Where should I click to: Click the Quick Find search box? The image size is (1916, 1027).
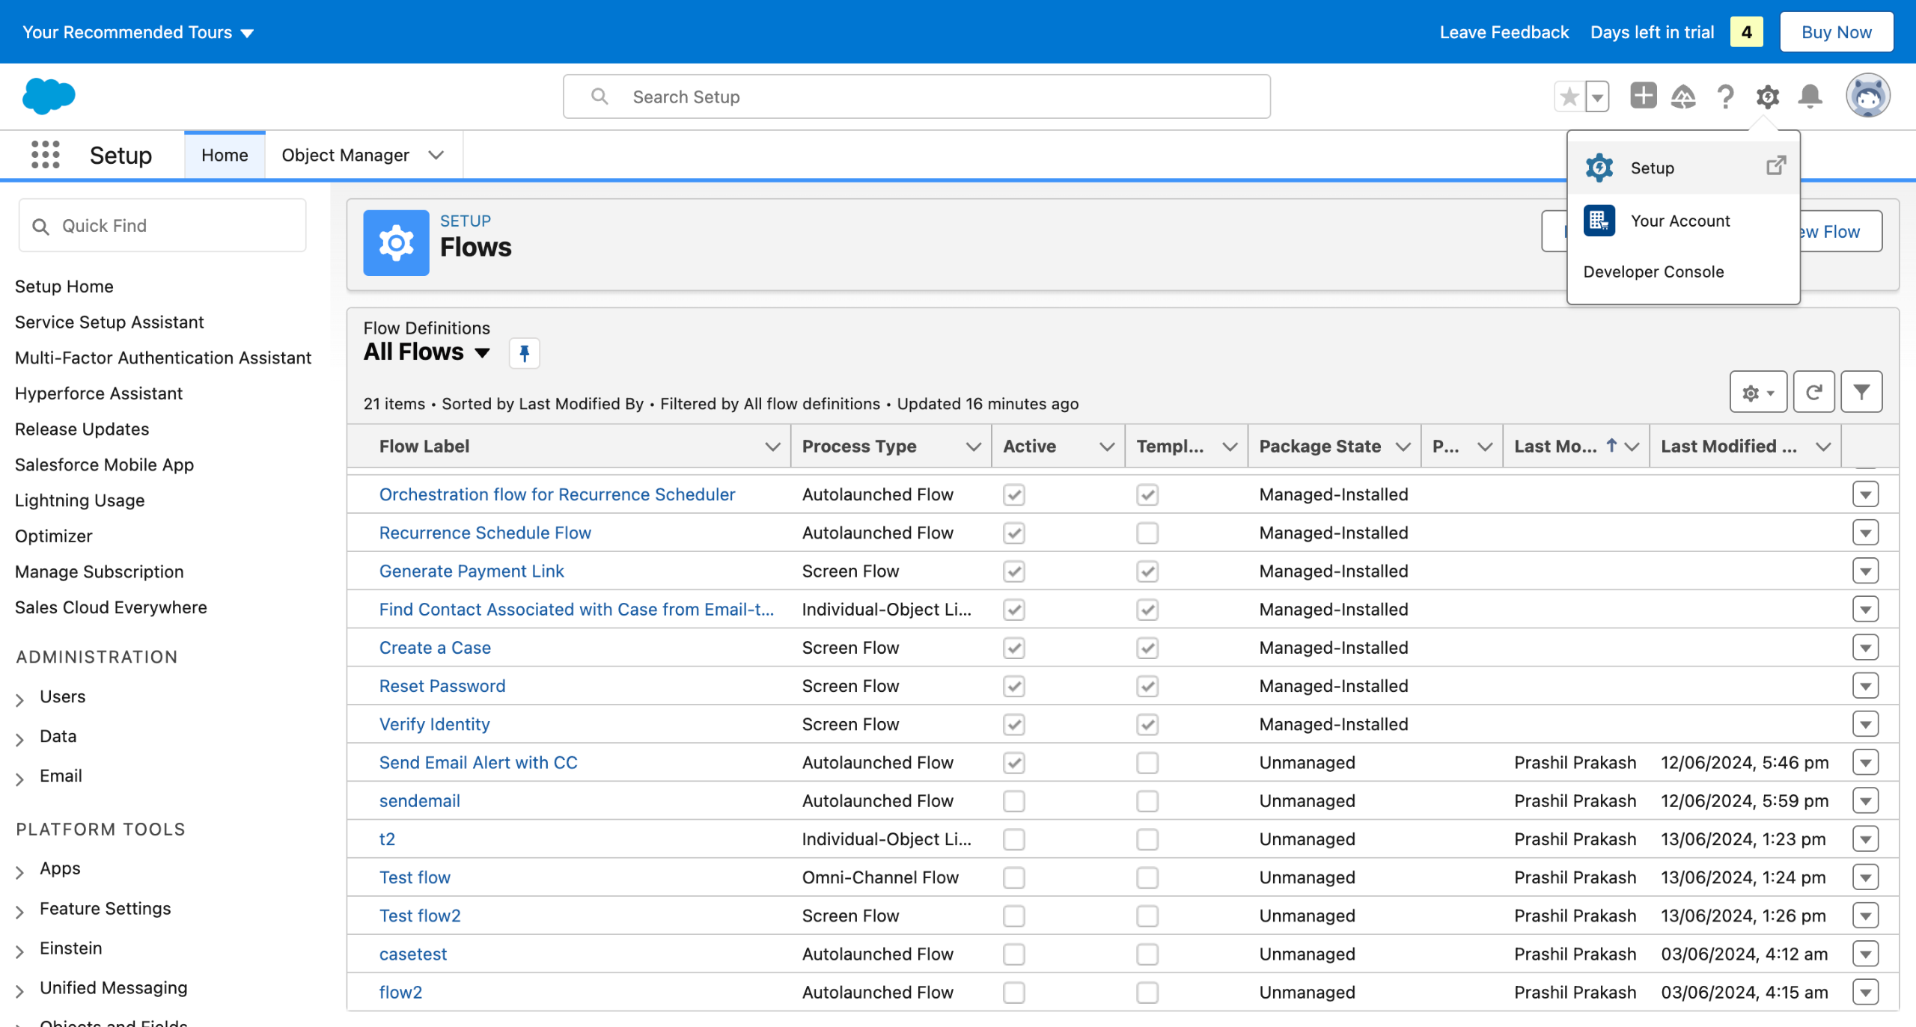[162, 225]
